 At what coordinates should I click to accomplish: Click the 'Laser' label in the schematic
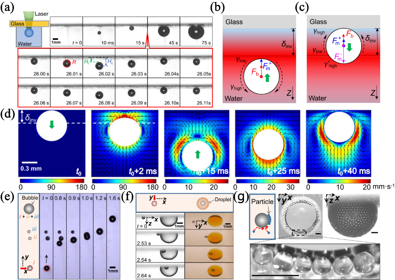pyautogui.click(x=42, y=14)
